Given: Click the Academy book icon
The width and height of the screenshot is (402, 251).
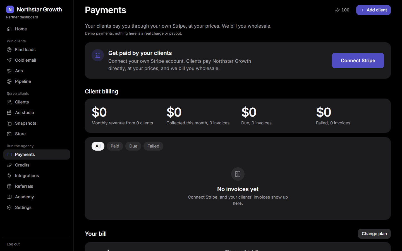Looking at the screenshot, I should [9, 197].
